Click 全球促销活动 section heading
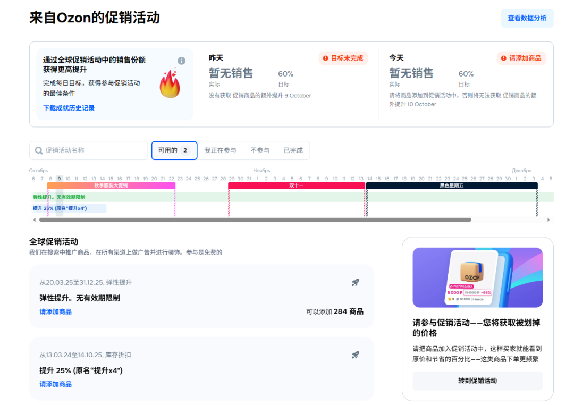Image resolution: width=574 pixels, height=405 pixels. tap(54, 242)
